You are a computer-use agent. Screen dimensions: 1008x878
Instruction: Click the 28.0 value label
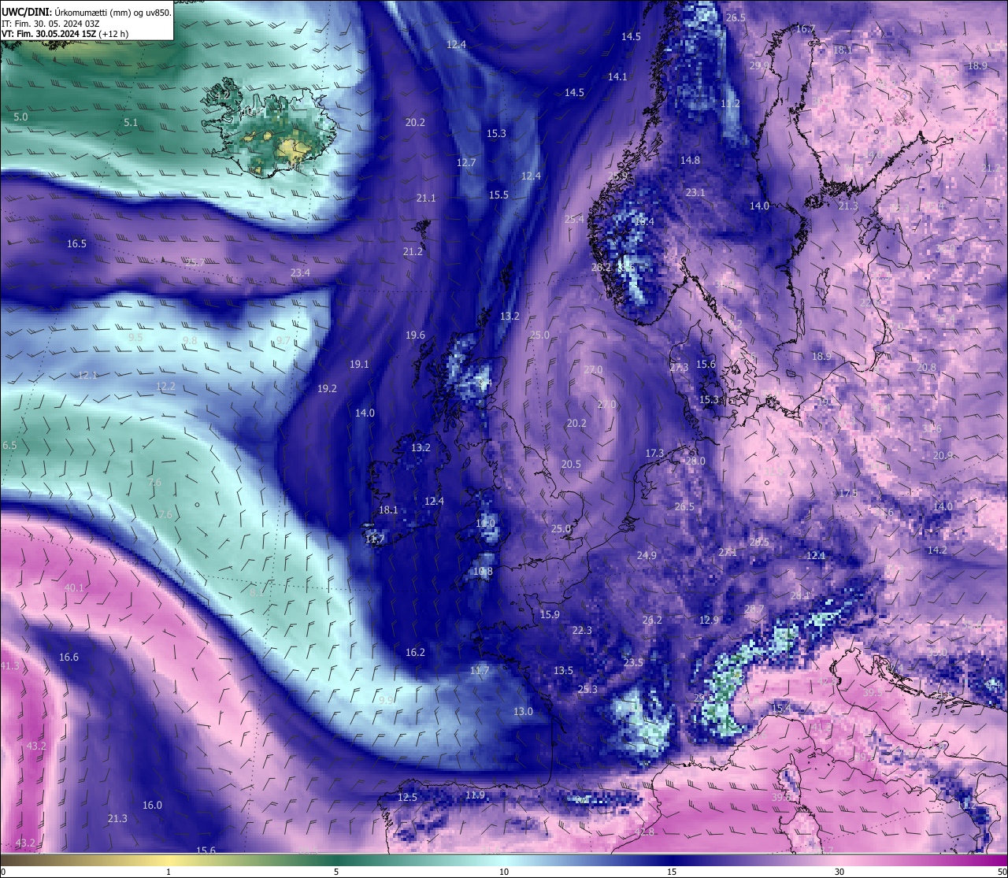695,461
